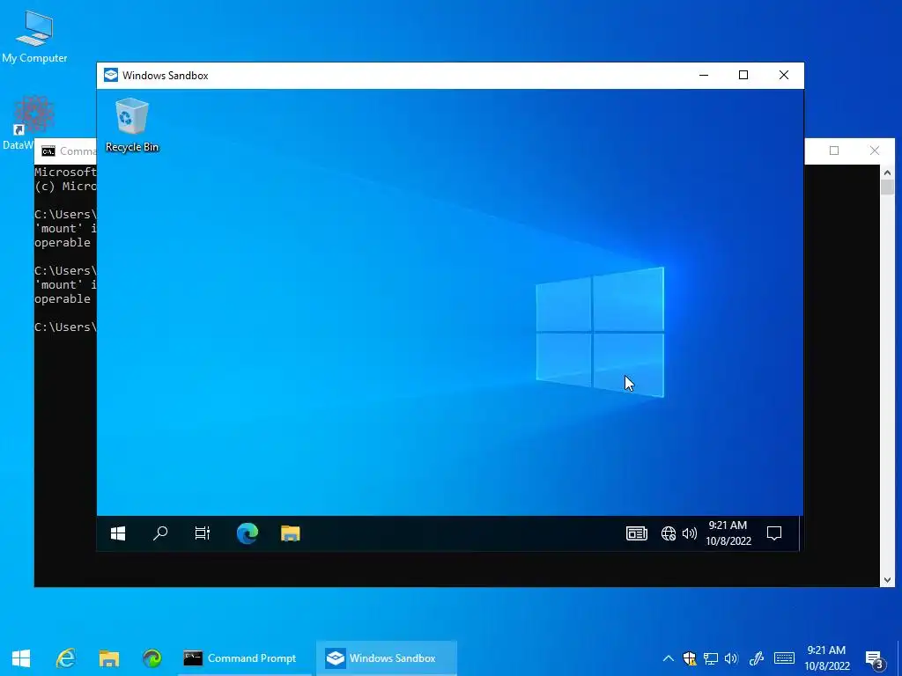Open the Recycle Bin in the Sandbox
Image resolution: width=902 pixels, height=676 pixels.
(132, 125)
